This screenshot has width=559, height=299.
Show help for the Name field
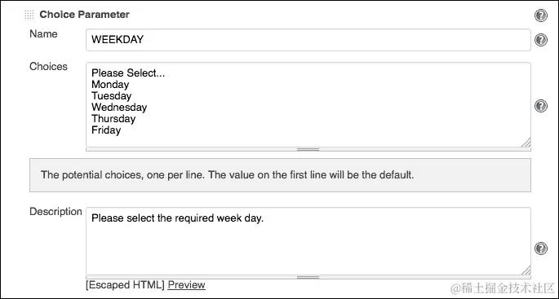[541, 40]
